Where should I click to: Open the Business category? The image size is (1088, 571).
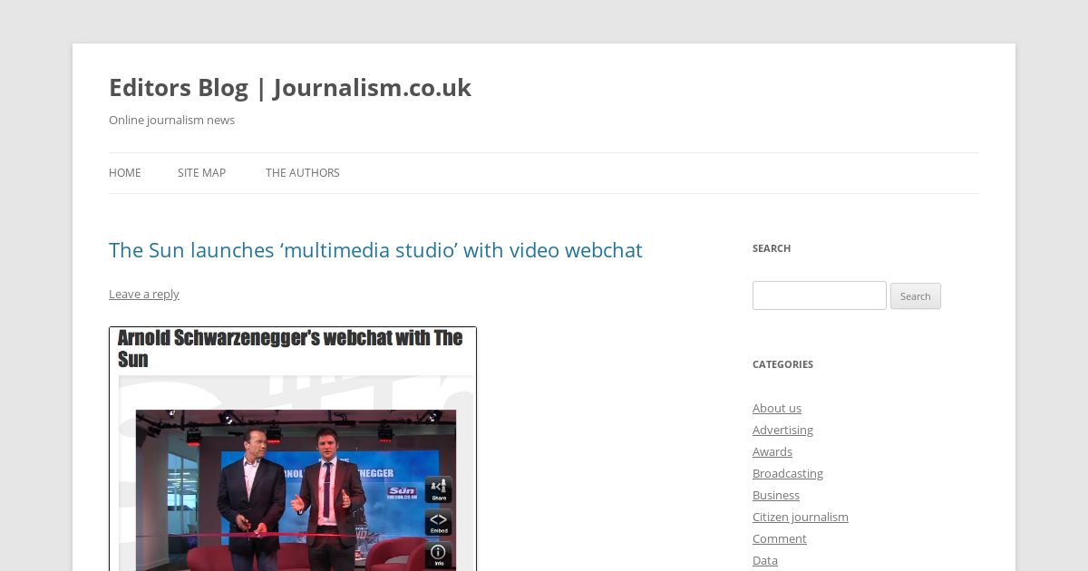[x=776, y=495]
